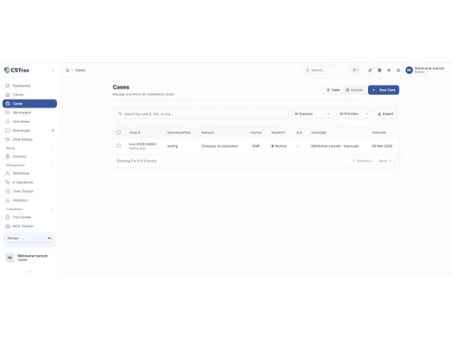Click the Previous page button
The image size is (452, 339).
362,161
